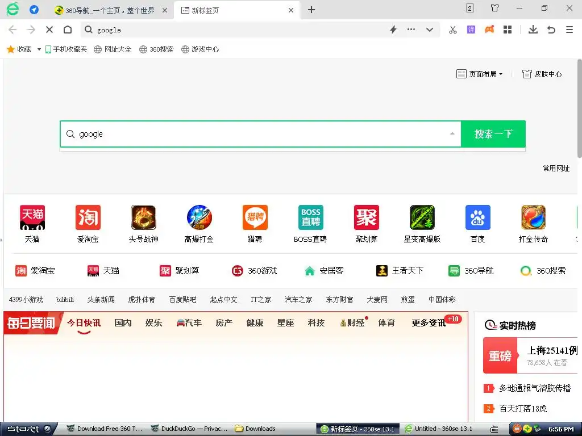Image resolution: width=582 pixels, height=436 pixels.
Task: Expand the address bar dropdown chevron
Action: 430,30
